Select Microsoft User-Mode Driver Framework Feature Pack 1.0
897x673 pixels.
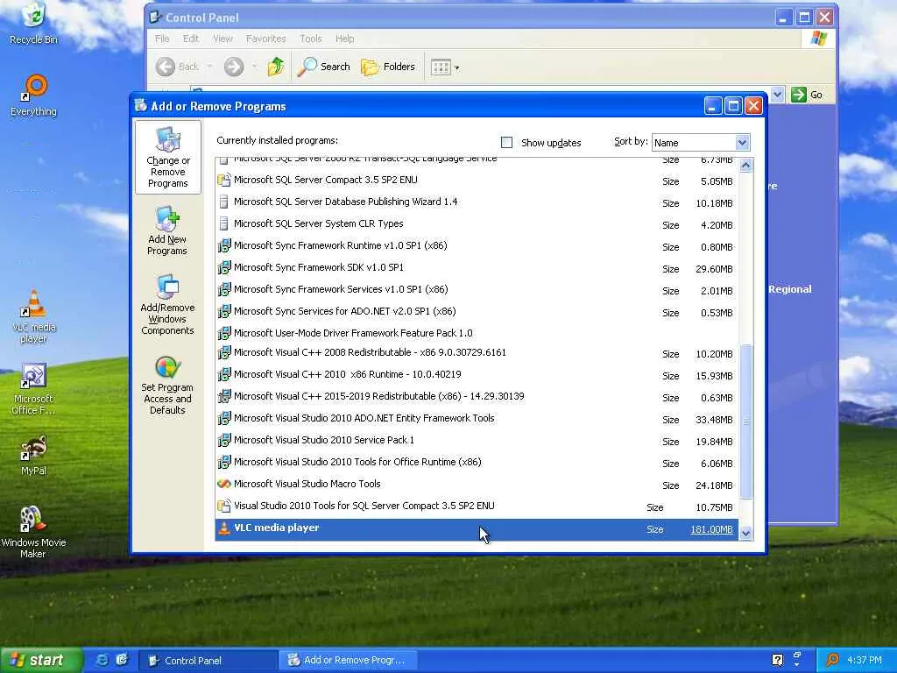(x=477, y=333)
